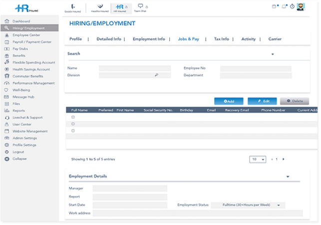Click the Manager input field
This screenshot has width=321, height=225.
(130, 188)
